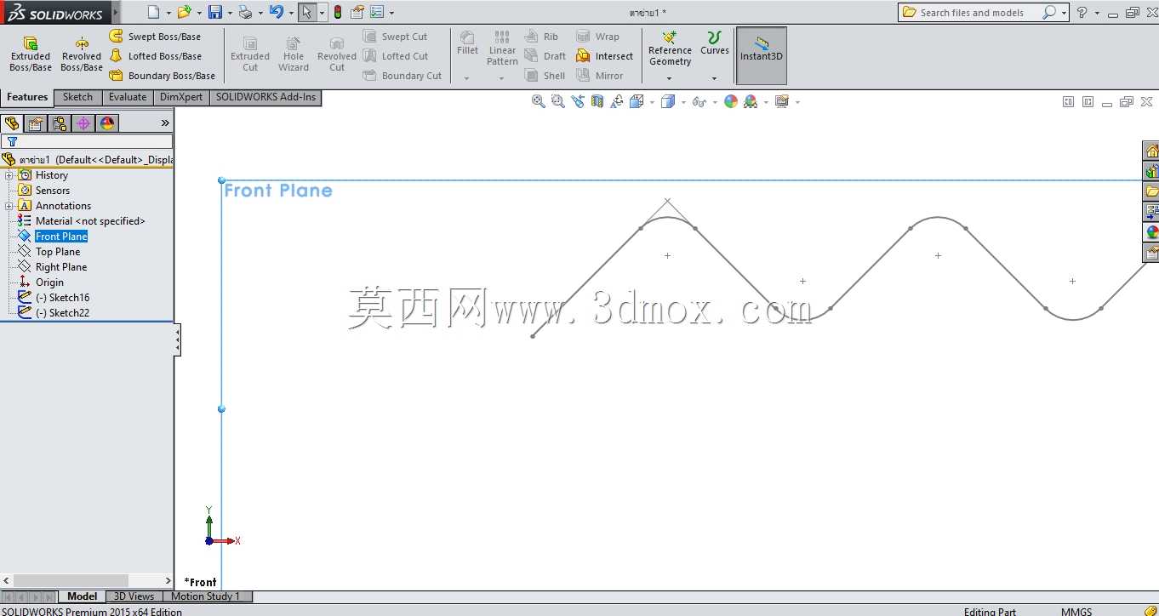Select the Model tab at bottom
The width and height of the screenshot is (1159, 616).
[82, 596]
